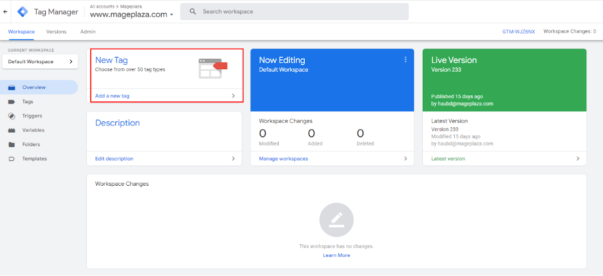Click the Workspace Changes: 0 counter

(570, 32)
